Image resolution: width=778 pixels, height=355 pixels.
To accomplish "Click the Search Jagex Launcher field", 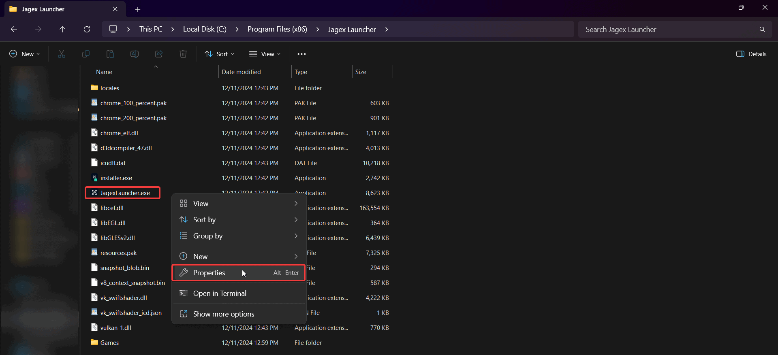I will coord(669,30).
